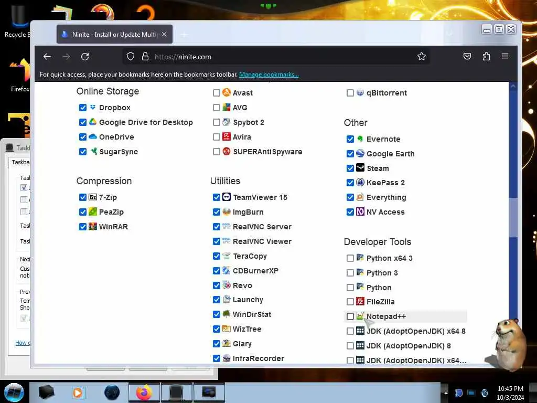Click the OneDrive cloud icon
Screen dimensions: 537x403
[93, 137]
